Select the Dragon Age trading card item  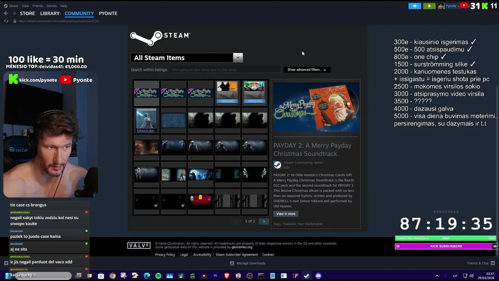pos(146,121)
